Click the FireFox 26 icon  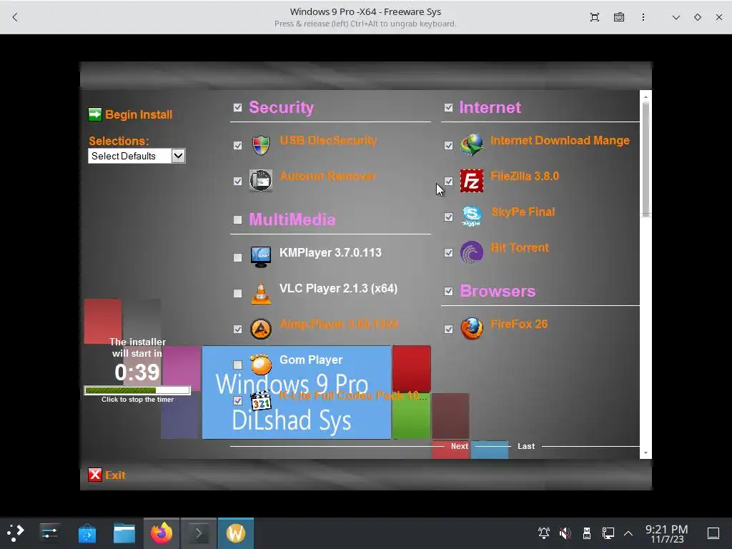click(x=472, y=329)
